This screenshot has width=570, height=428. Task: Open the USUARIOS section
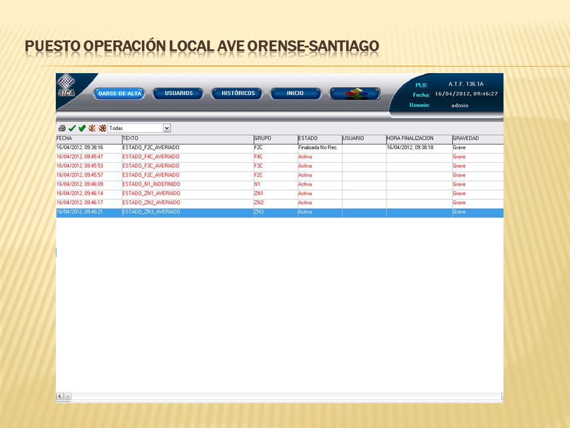pyautogui.click(x=179, y=93)
